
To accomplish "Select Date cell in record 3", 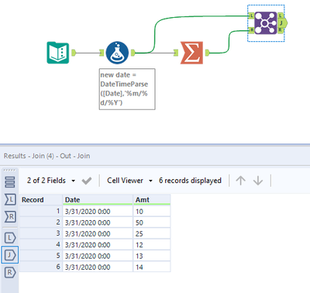I will [x=98, y=233].
